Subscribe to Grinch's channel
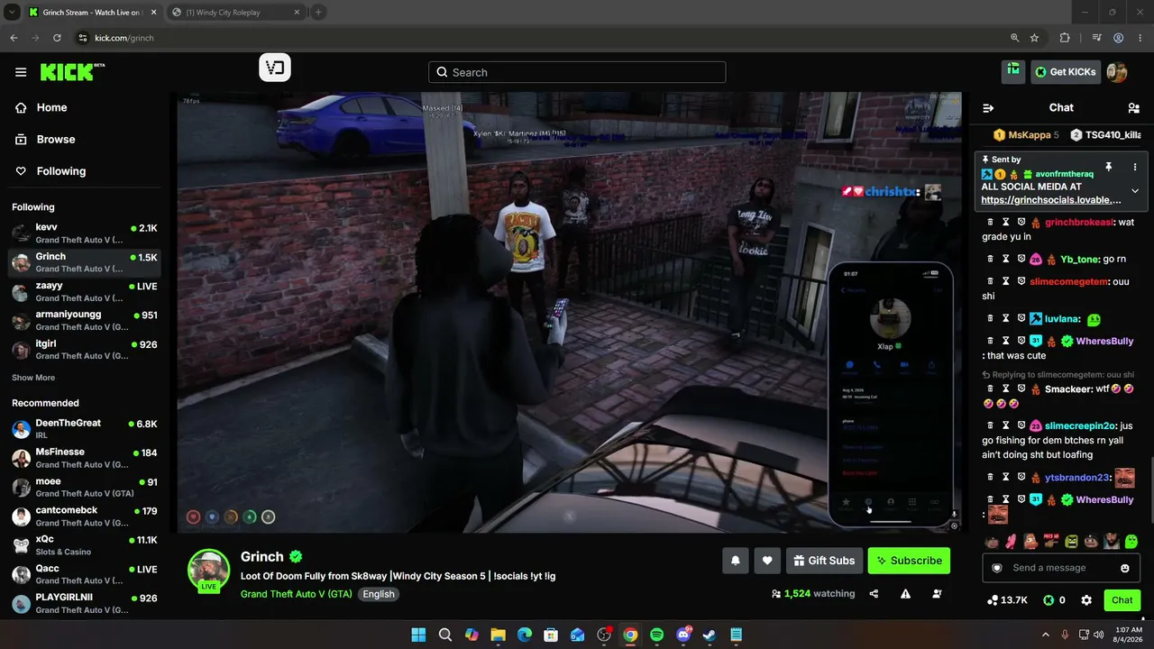This screenshot has height=649, width=1154. tap(909, 561)
